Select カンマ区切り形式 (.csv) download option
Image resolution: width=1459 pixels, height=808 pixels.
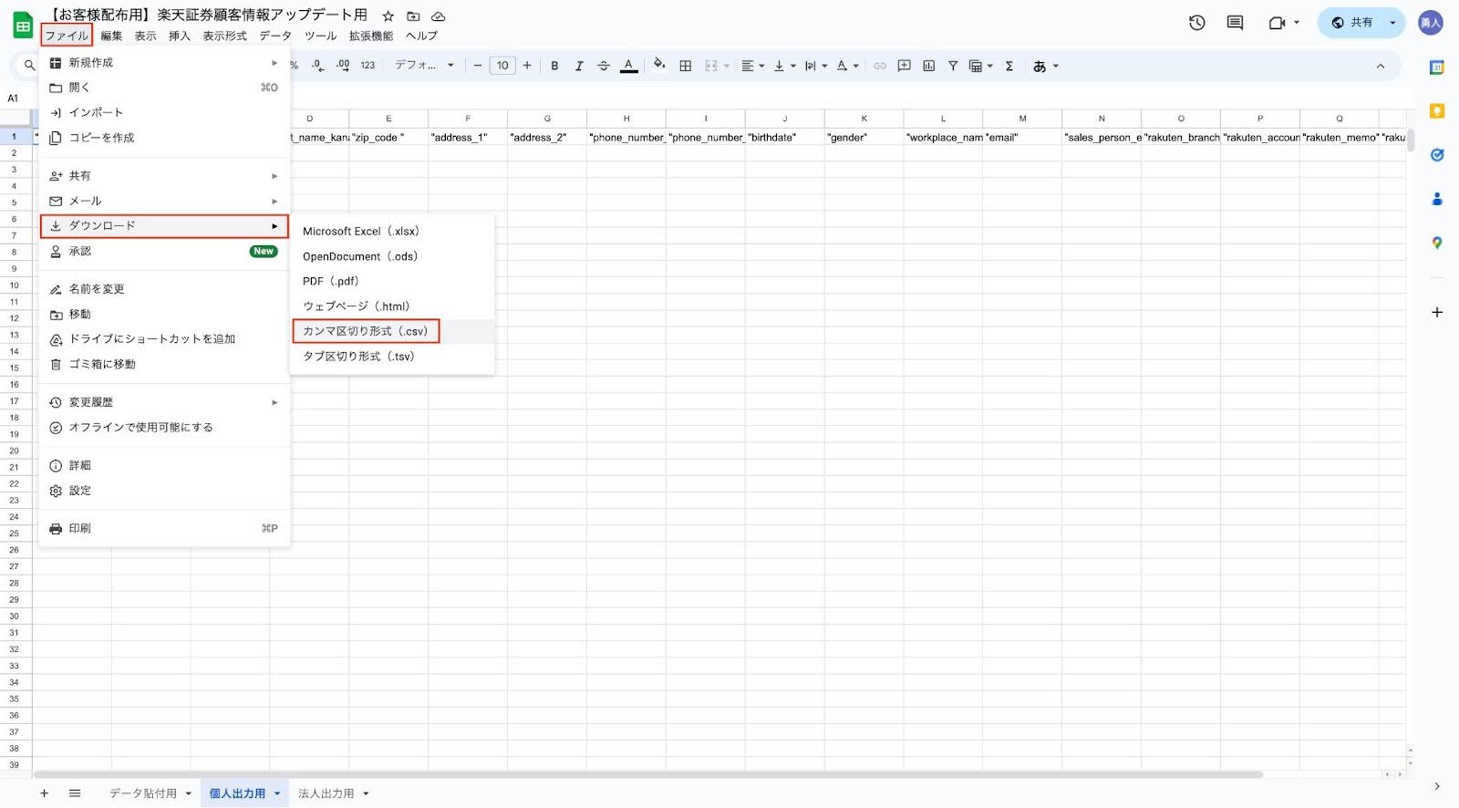tap(366, 331)
